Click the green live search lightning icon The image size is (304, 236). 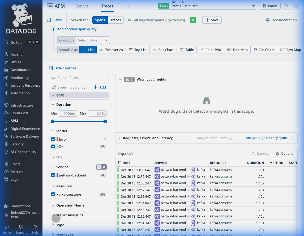point(193,20)
